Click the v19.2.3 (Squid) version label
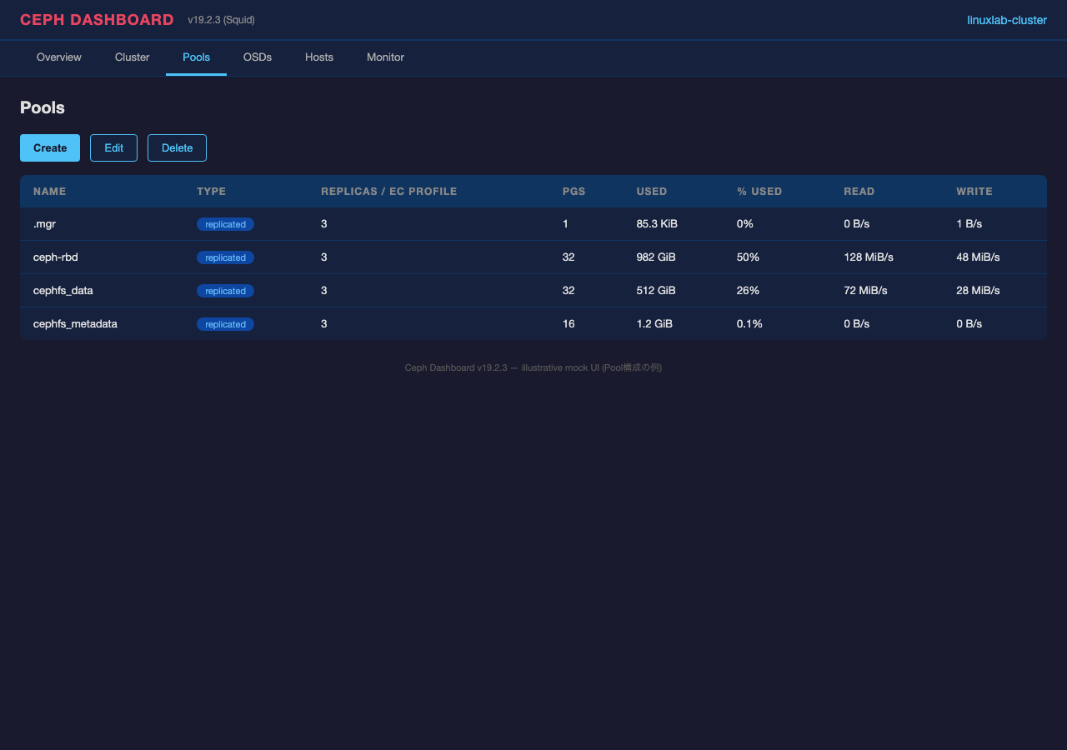The width and height of the screenshot is (1067, 750). coord(221,20)
